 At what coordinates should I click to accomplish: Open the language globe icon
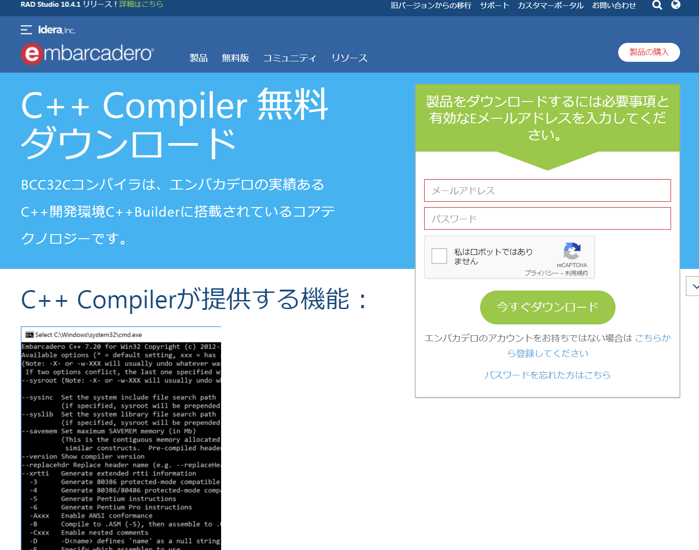pyautogui.click(x=676, y=5)
